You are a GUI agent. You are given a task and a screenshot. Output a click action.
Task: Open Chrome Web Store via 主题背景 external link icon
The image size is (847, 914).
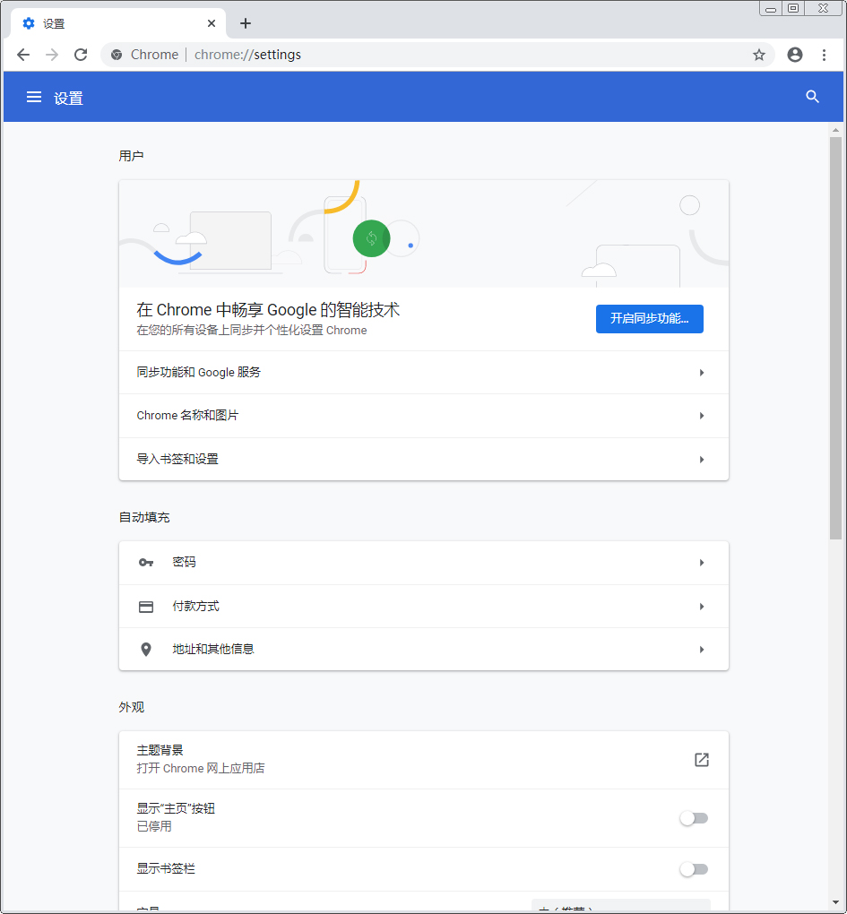coord(701,759)
